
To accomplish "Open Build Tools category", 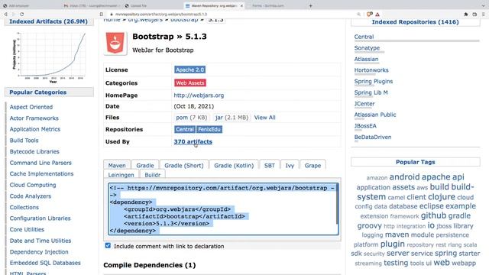I will pyautogui.click(x=24, y=141).
